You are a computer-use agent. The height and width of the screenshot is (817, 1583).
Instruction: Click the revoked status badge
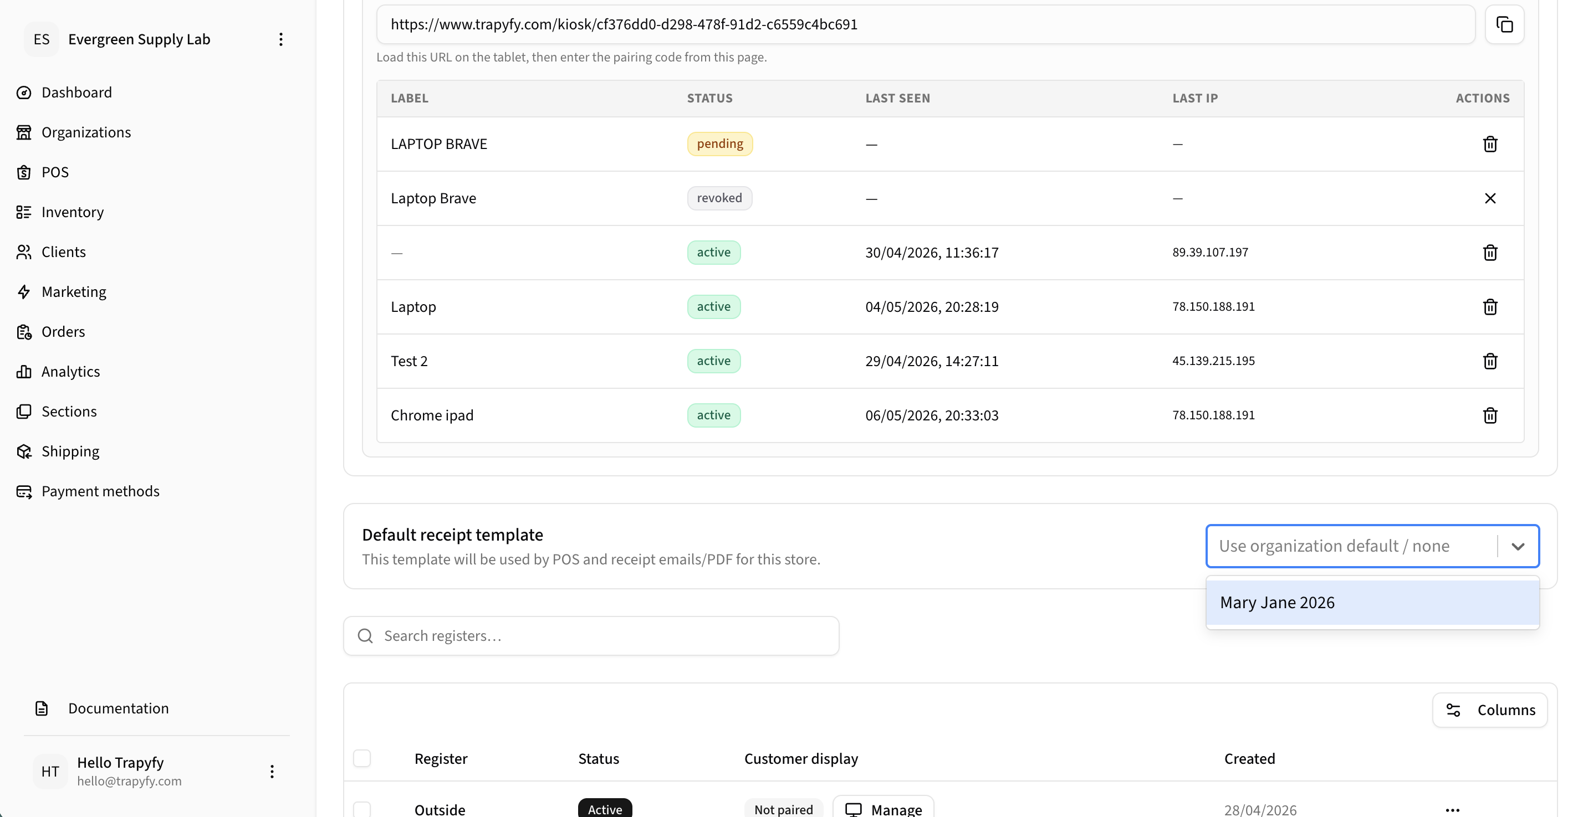click(x=719, y=198)
